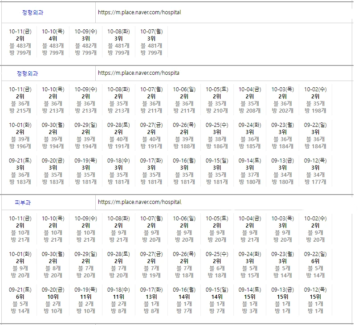The height and width of the screenshot is (325, 358).
Task: Open the 피부과 category link
Action: 23,202
